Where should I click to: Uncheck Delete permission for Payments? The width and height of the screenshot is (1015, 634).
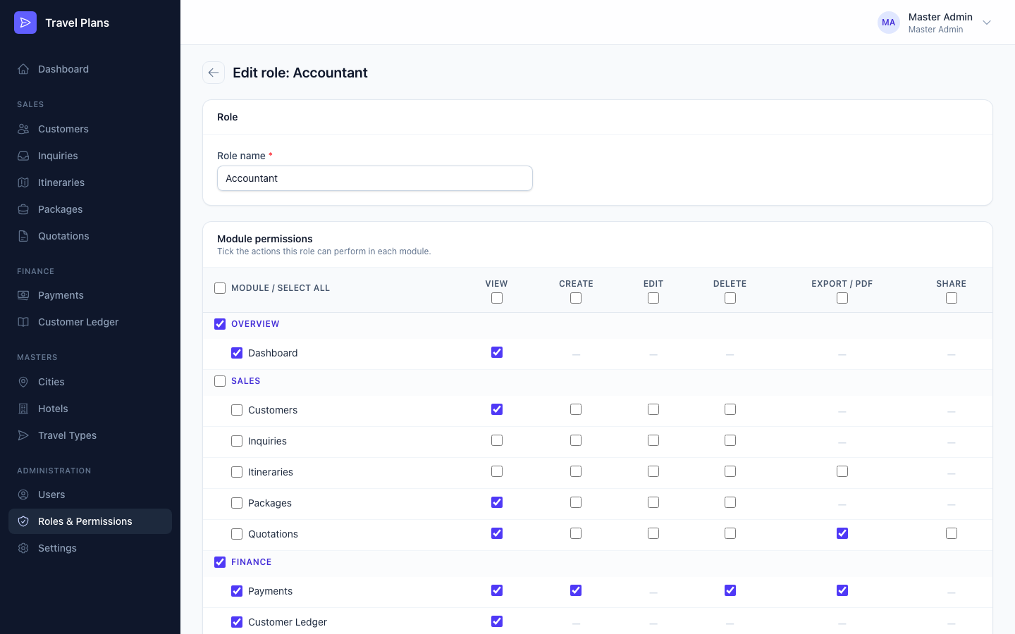[x=730, y=590]
